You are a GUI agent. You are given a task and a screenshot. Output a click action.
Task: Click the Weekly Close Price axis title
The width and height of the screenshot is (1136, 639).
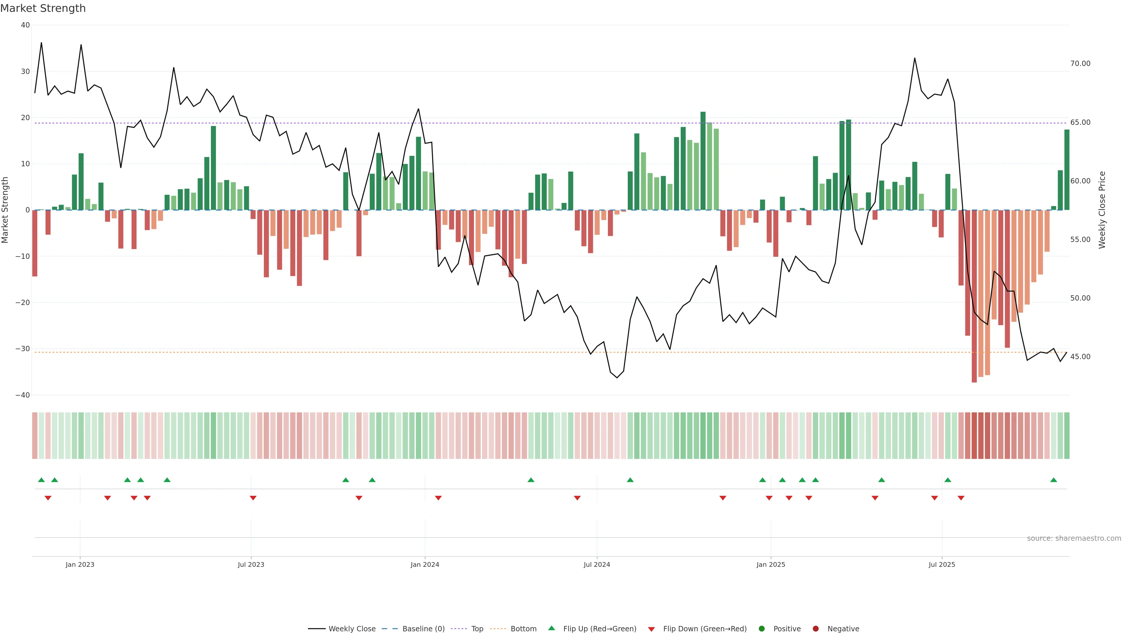[x=1102, y=210]
